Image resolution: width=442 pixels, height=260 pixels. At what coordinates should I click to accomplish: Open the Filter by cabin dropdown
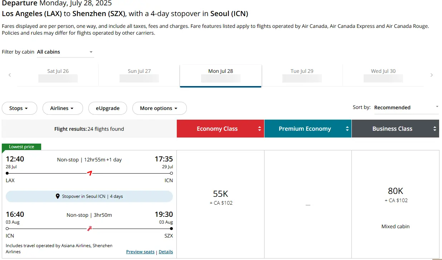(65, 52)
